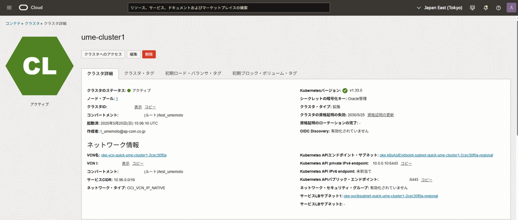
Task: Open node pool count link 1
Action: click(x=117, y=99)
